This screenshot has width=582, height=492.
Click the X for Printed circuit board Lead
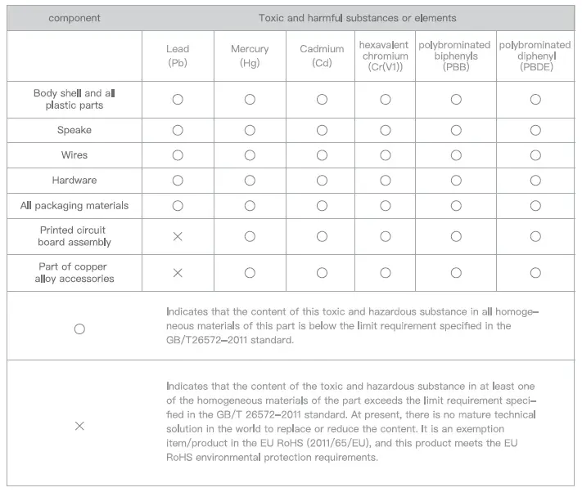(178, 236)
